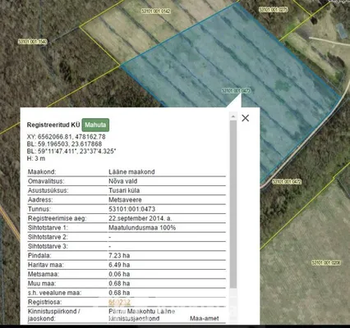Viewport: 350px width, 328px height.
Task: Close the cadastral info popup
Action: click(246, 118)
